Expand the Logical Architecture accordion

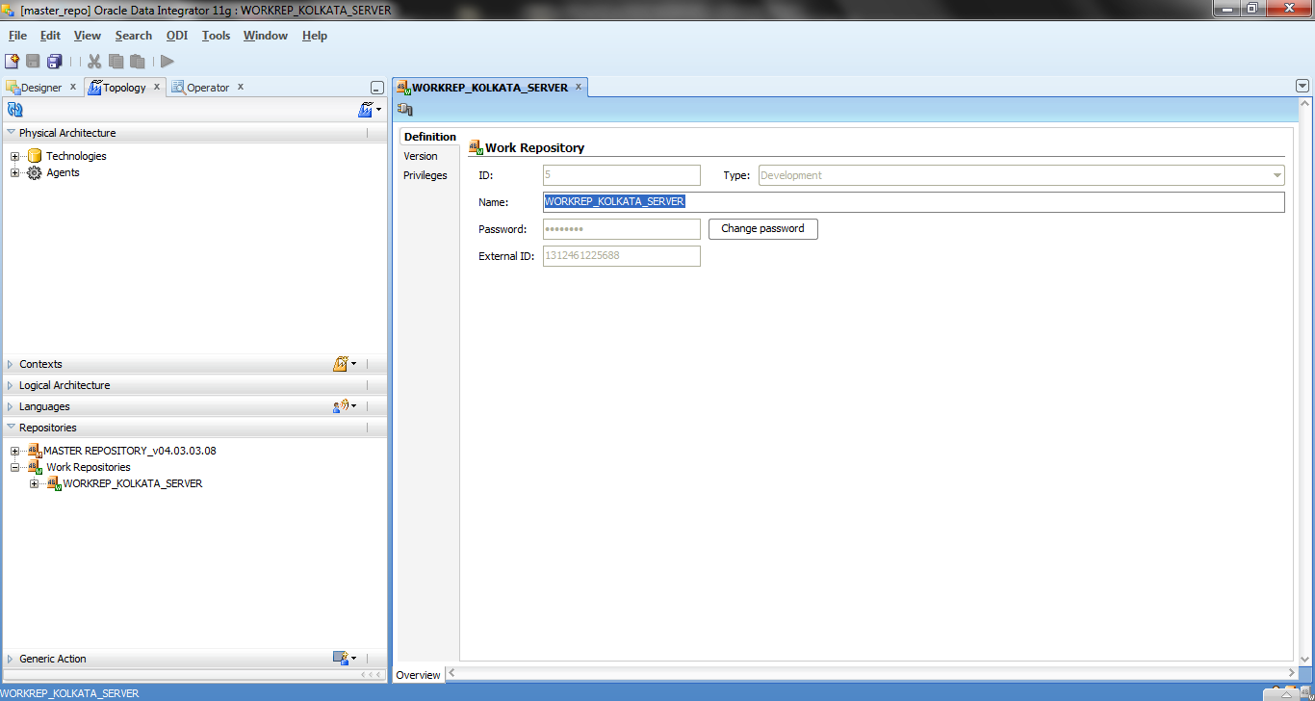click(x=11, y=385)
